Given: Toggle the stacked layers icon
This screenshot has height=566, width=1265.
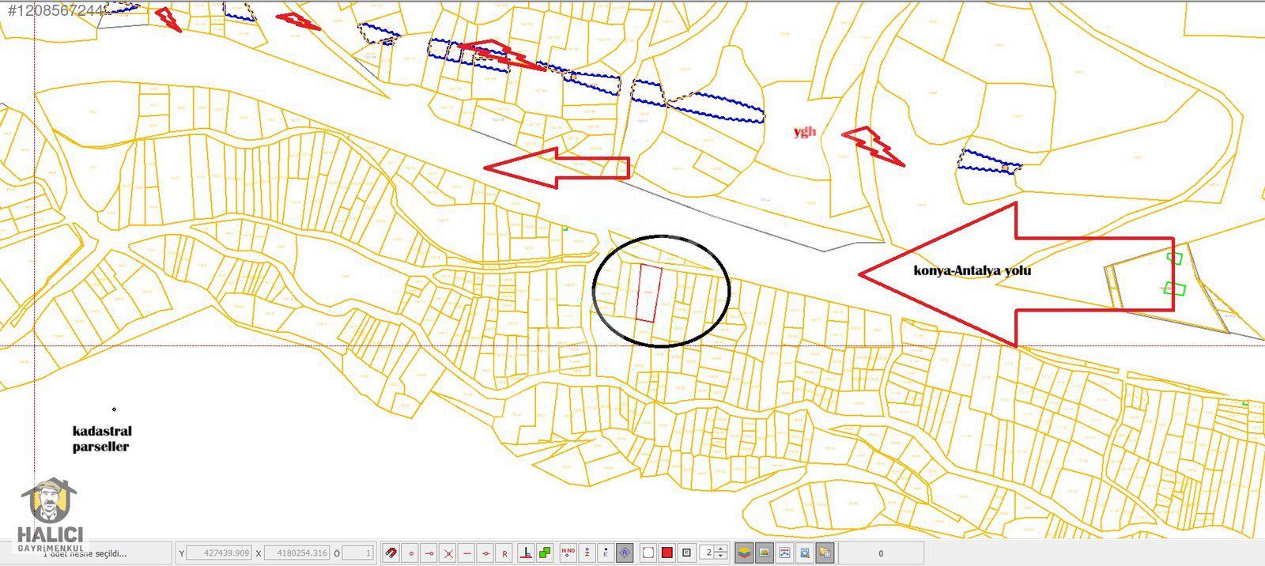Looking at the screenshot, I should pos(744,553).
